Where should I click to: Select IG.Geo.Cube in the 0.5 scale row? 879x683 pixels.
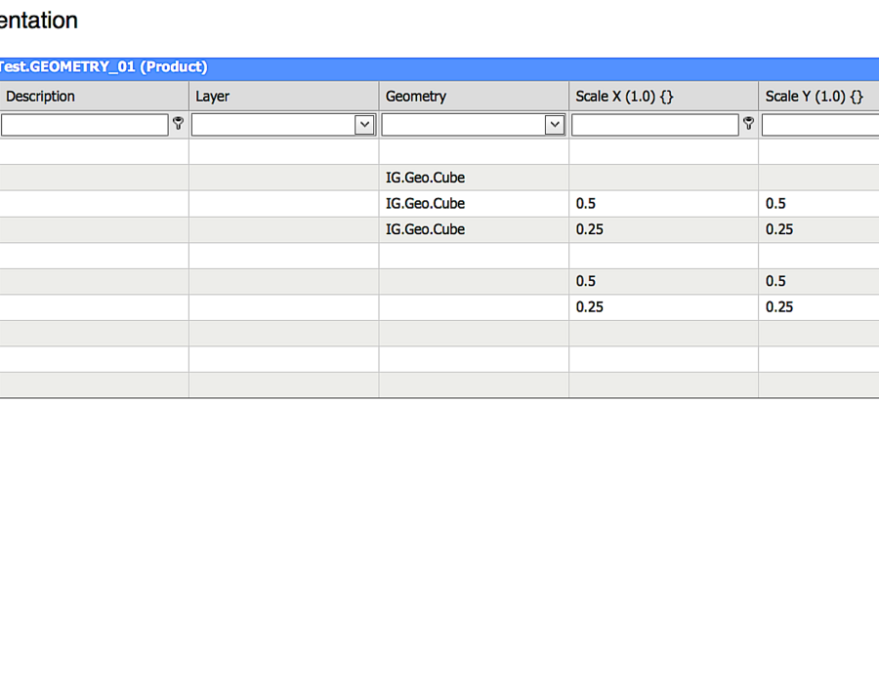click(x=474, y=203)
